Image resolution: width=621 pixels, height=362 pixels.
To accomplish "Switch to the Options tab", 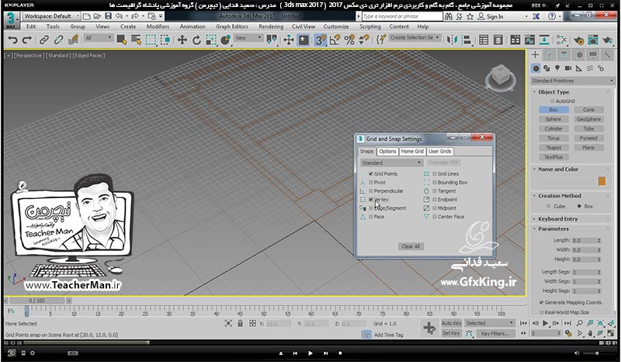I will tap(387, 151).
